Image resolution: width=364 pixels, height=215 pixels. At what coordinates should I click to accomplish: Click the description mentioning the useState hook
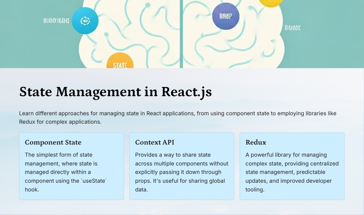(66, 172)
